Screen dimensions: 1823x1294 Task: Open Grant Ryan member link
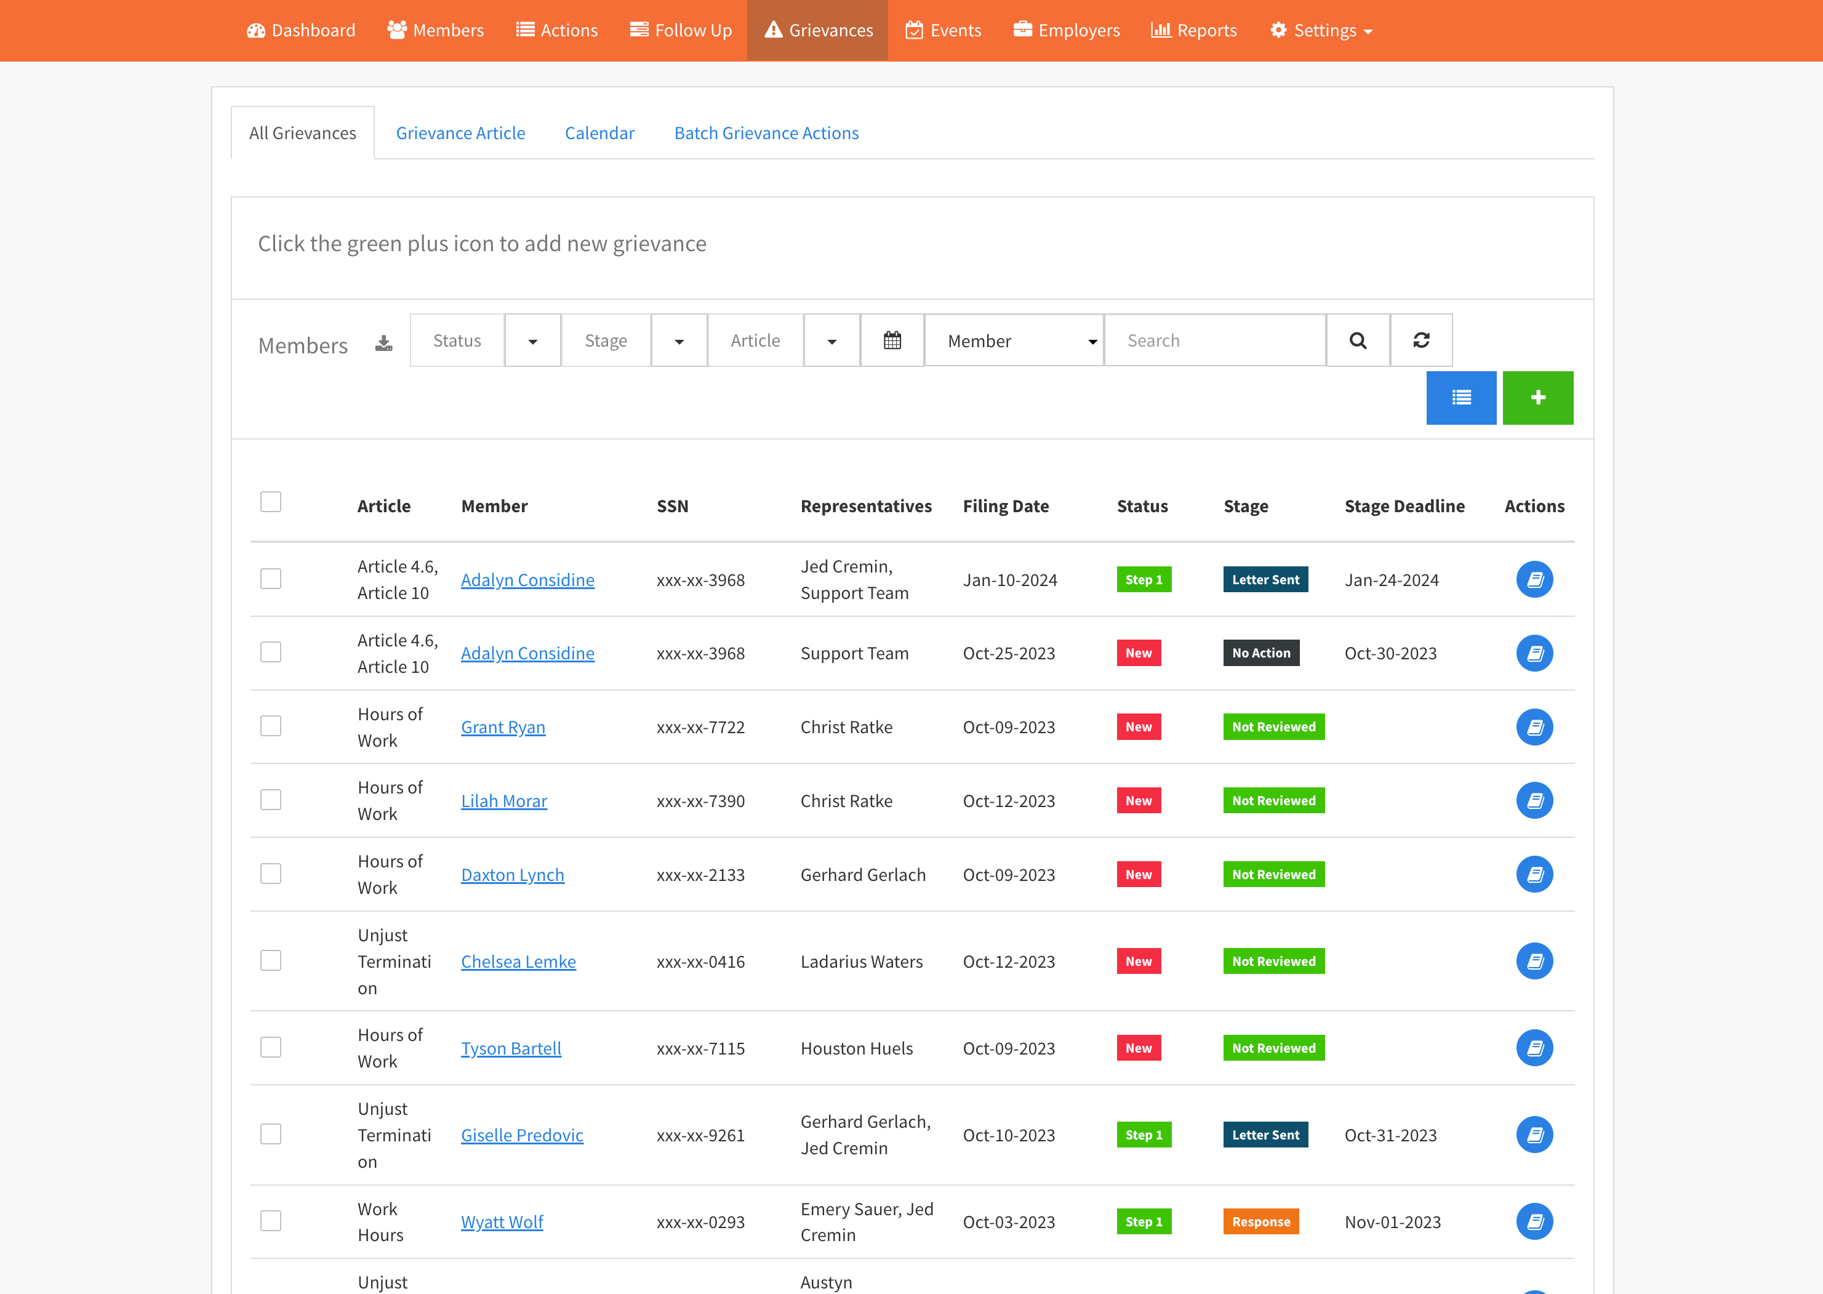(x=503, y=726)
